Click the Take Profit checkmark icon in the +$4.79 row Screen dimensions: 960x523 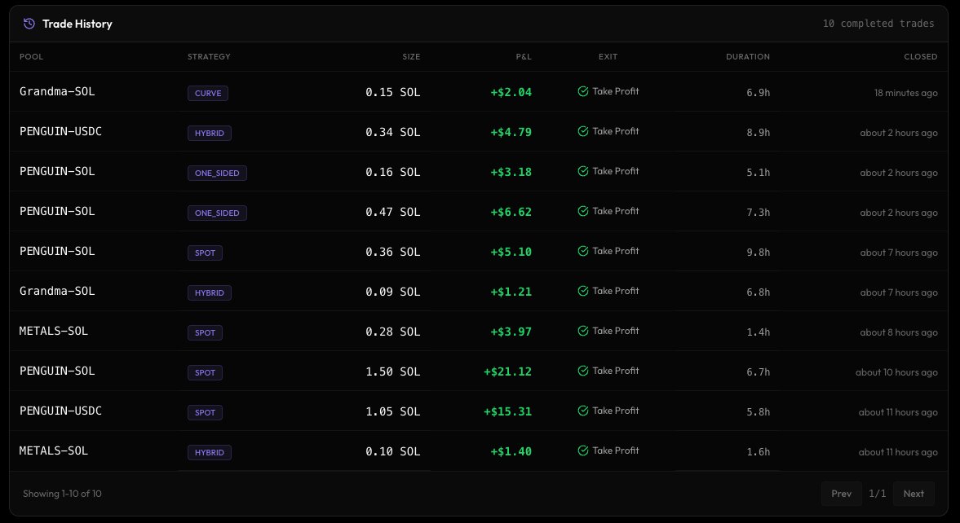click(x=583, y=131)
